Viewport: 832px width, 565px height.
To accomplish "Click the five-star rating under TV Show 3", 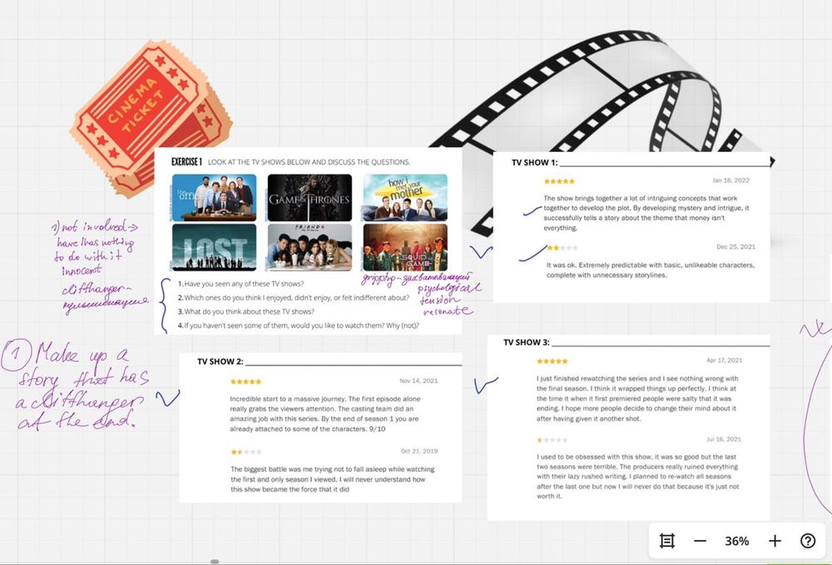I will [x=552, y=361].
